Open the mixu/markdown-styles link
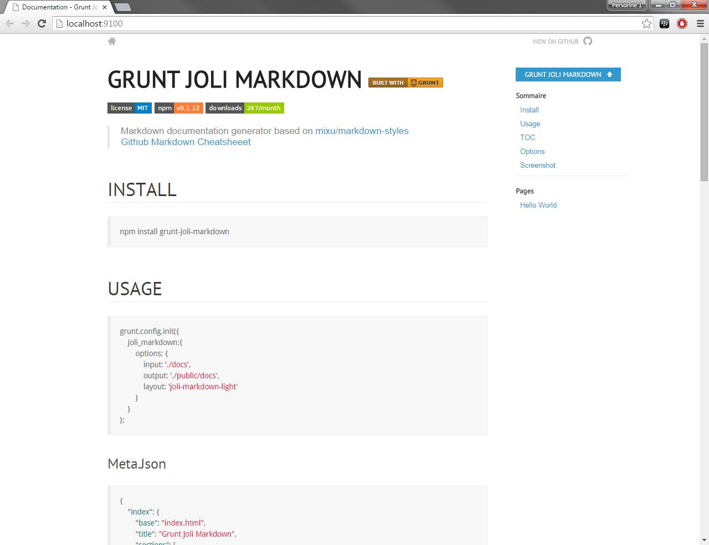 click(x=362, y=131)
